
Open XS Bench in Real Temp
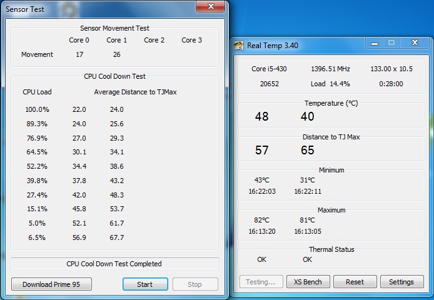click(x=308, y=282)
